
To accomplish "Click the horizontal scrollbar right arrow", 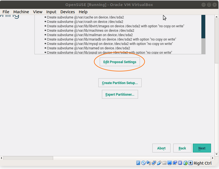I will [x=213, y=158].
